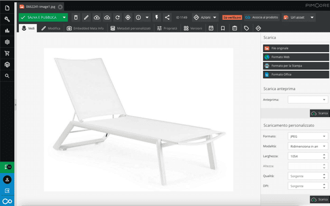The height and width of the screenshot is (206, 330).
Task: Click the Qualità stepper arrows
Action: pos(324,176)
